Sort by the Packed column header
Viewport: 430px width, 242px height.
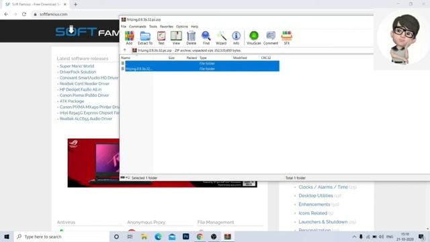[191, 58]
